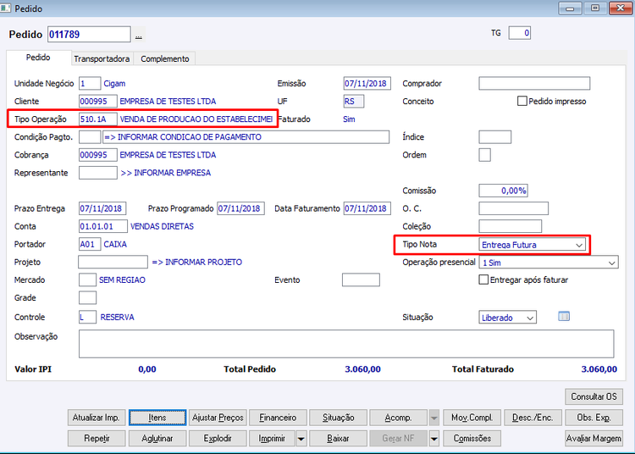Open the Comissões button
The width and height of the screenshot is (635, 454).
[472, 438]
